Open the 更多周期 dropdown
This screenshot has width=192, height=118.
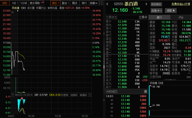[37, 3]
